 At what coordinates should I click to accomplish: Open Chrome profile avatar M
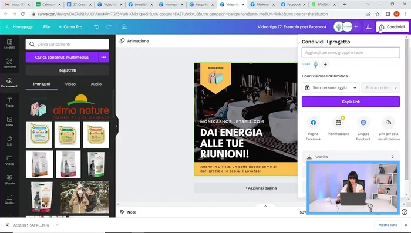coord(396,14)
